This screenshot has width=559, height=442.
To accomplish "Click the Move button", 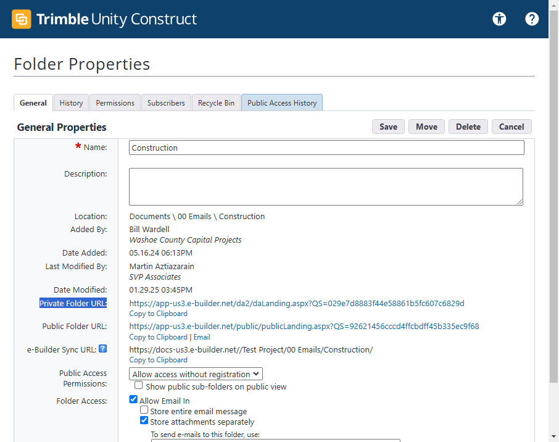I will [426, 127].
